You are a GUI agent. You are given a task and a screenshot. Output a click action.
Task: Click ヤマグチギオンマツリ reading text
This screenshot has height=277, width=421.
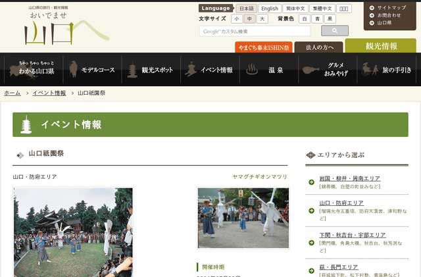pos(260,177)
